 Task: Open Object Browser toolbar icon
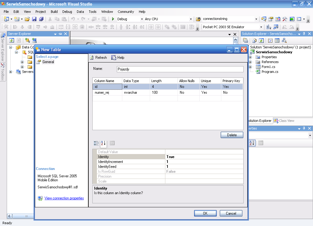tap(278, 19)
